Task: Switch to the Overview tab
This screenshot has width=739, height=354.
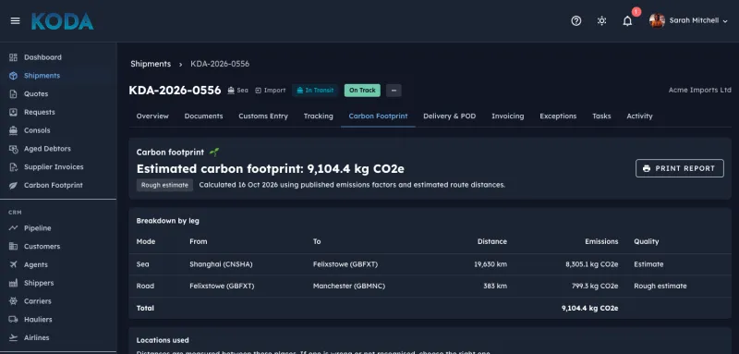Action: pos(152,116)
